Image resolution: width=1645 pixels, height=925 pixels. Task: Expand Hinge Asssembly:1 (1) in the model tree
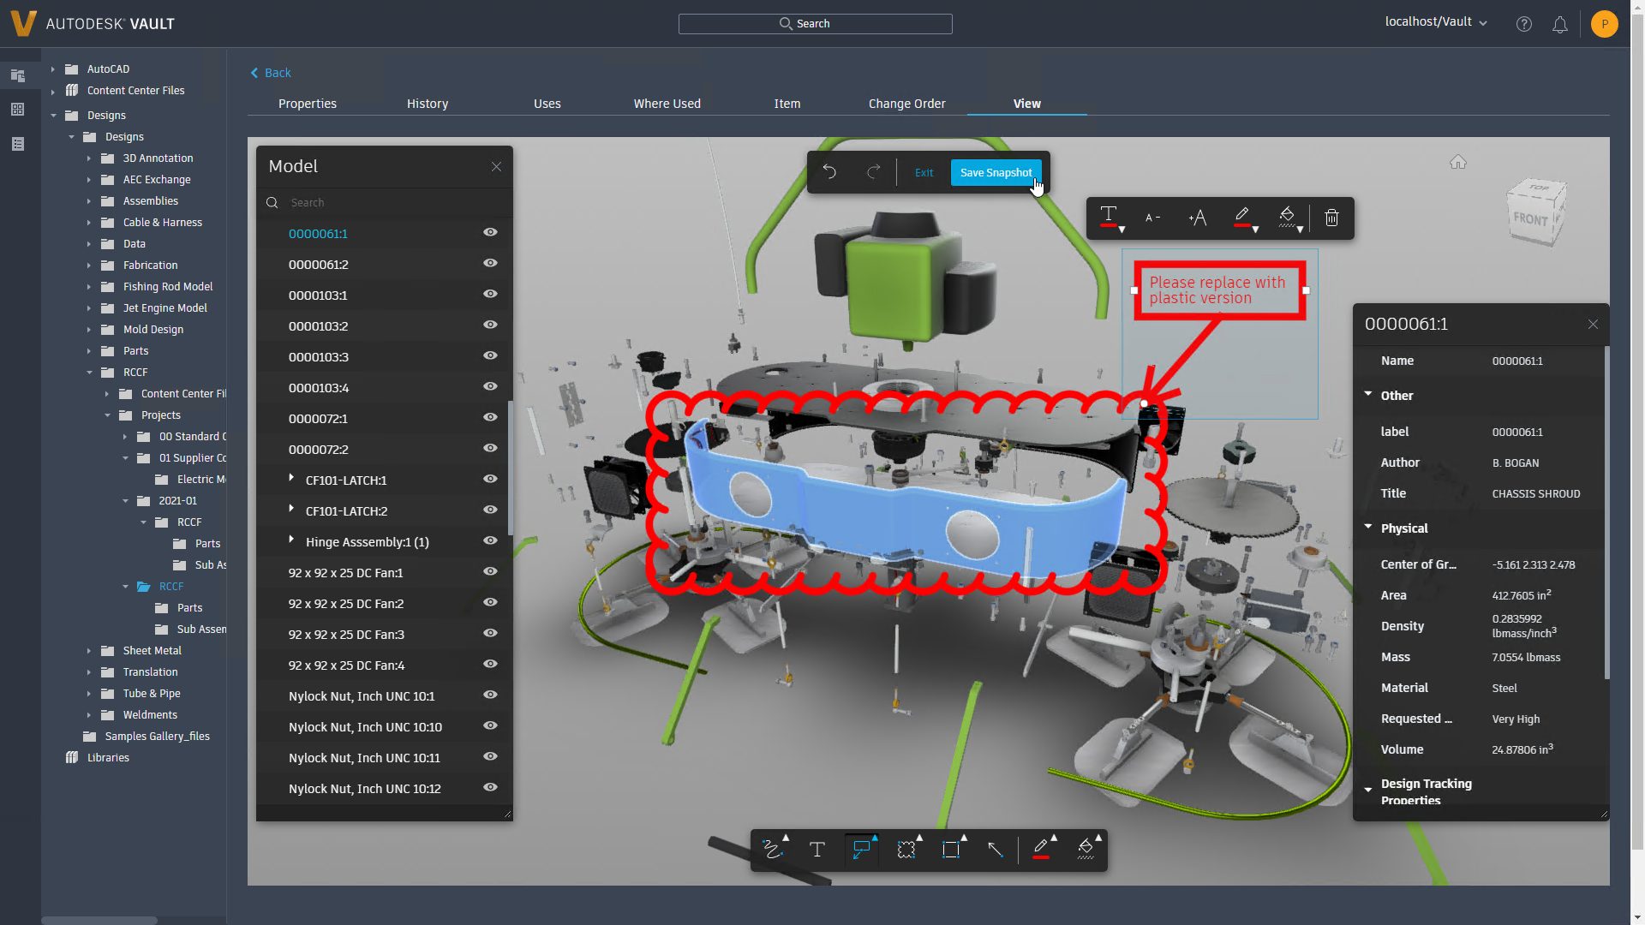[x=291, y=540]
